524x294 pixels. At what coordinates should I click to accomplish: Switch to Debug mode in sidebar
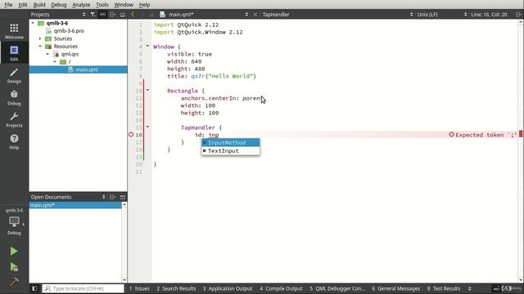pyautogui.click(x=14, y=97)
